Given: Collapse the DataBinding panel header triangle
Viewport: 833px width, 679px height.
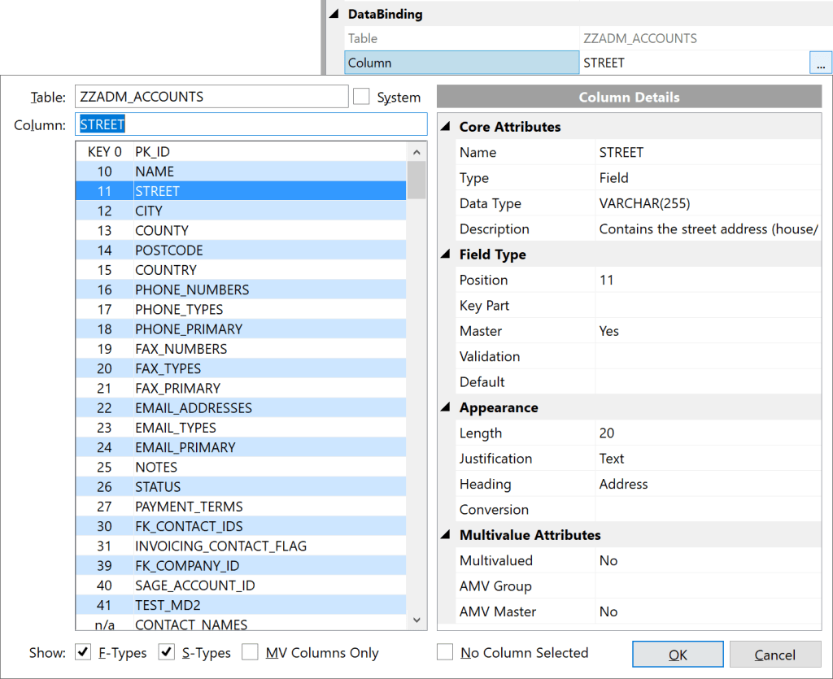Looking at the screenshot, I should point(334,13).
